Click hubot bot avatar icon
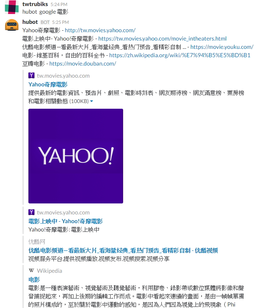Viewport: 272px width, 308px height. tap(12, 25)
